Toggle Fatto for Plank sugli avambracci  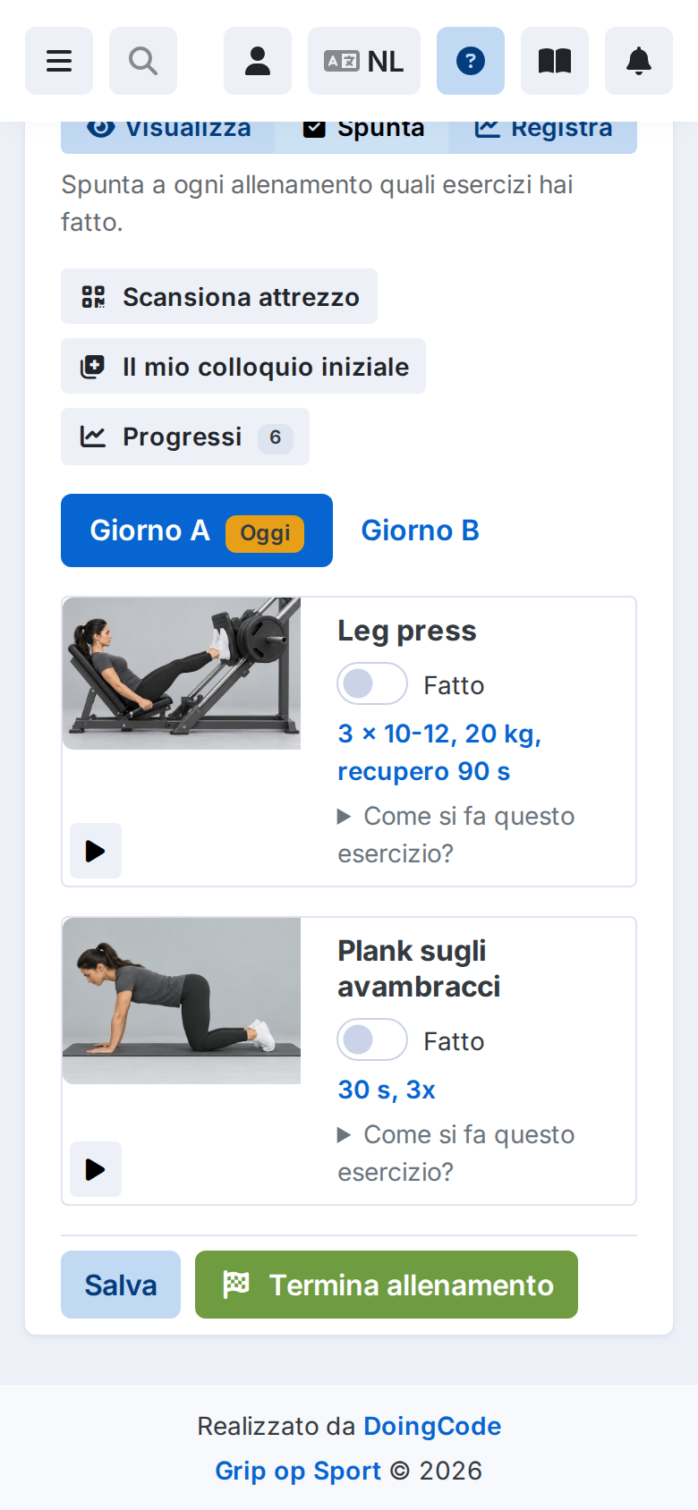tap(372, 1040)
